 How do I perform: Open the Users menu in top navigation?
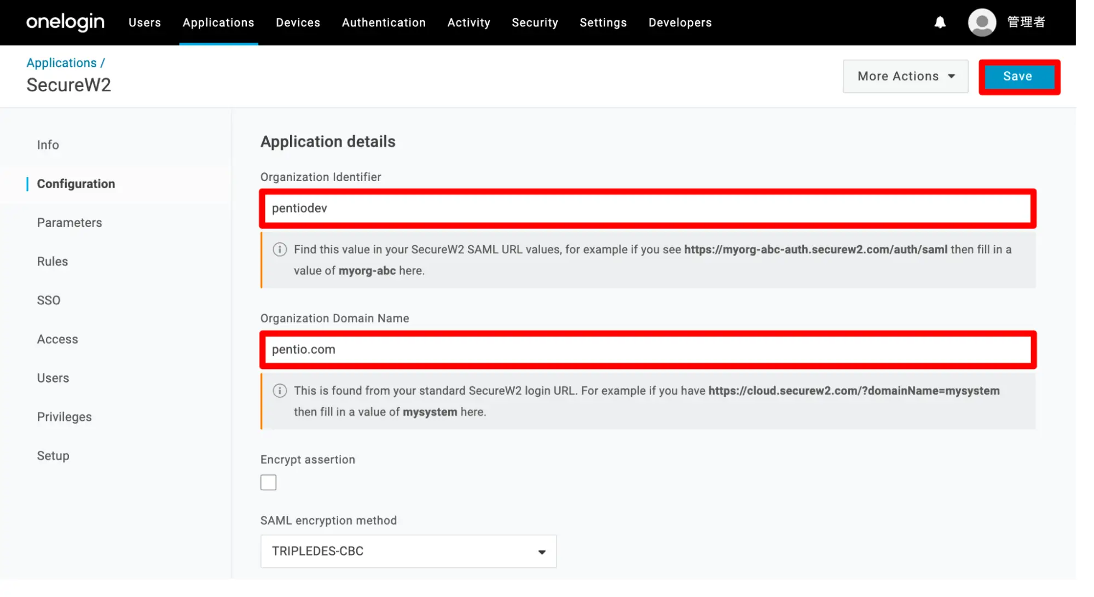[x=144, y=22]
